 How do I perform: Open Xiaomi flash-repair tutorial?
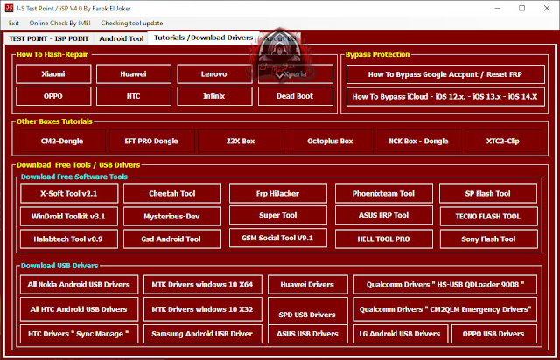53,74
